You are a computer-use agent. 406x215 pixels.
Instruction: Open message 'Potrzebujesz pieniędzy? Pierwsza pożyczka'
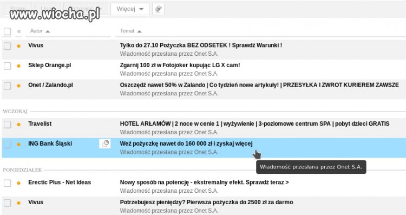point(206,203)
